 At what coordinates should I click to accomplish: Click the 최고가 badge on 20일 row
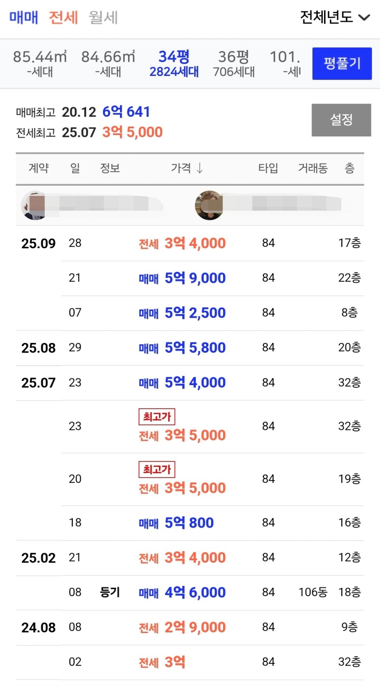[x=157, y=470]
